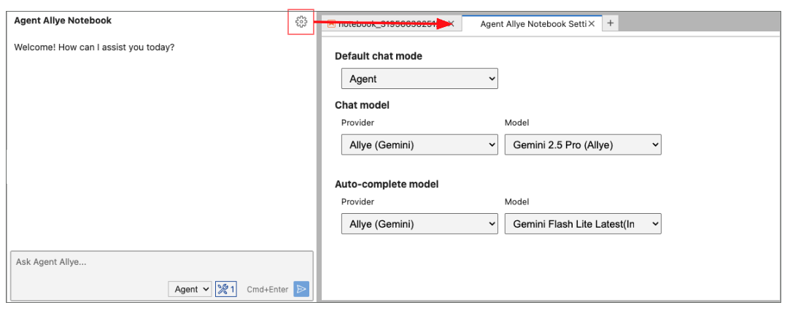Click the Auto-complete model section heading
Image resolution: width=790 pixels, height=316 pixels.
[387, 185]
